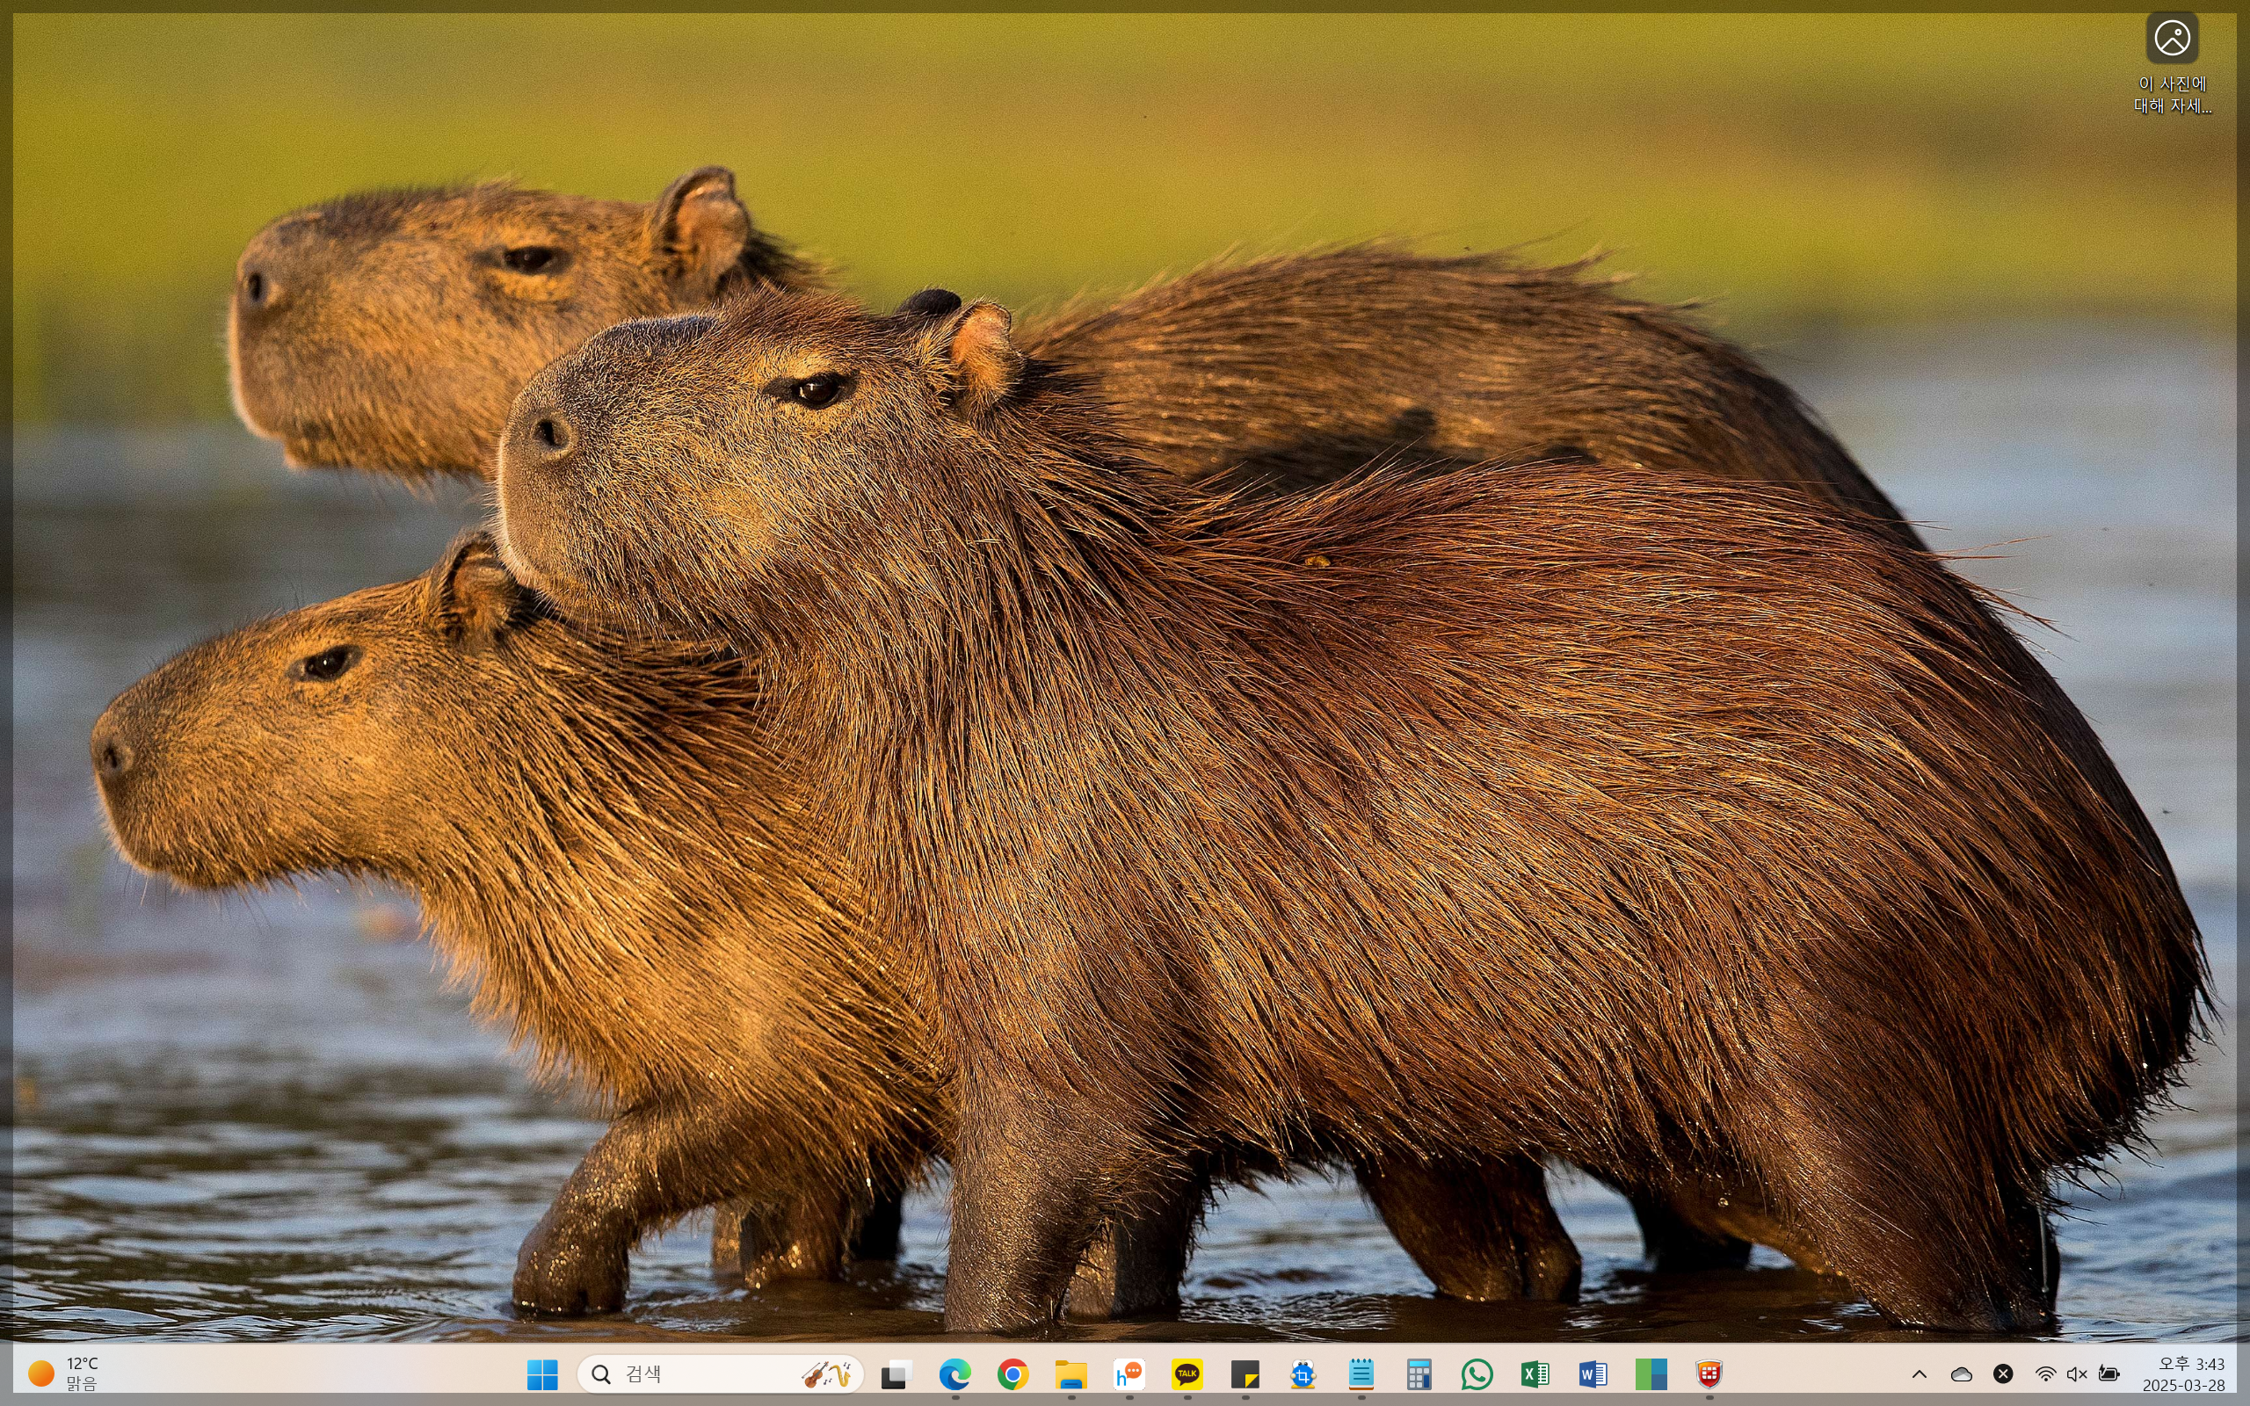Open the red shield security app icon
The width and height of the screenshot is (2250, 1406).
tap(1709, 1373)
